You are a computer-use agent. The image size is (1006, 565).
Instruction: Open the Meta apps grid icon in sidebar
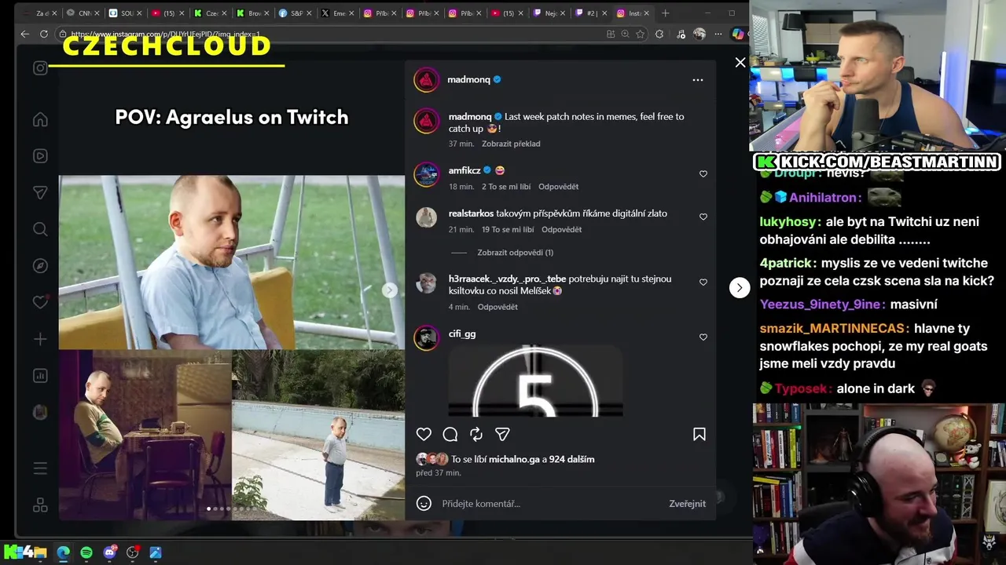pos(40,505)
